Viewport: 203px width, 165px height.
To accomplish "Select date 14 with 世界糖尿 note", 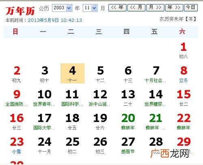I will click(155, 98).
